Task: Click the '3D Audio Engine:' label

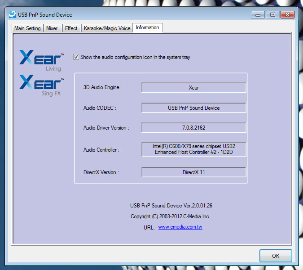Action: click(x=102, y=87)
